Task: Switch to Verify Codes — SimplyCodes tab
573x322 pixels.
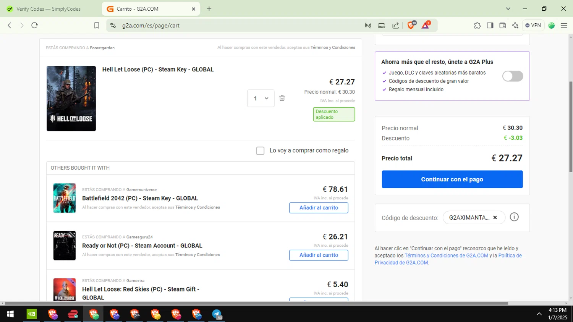Action: coord(49,9)
